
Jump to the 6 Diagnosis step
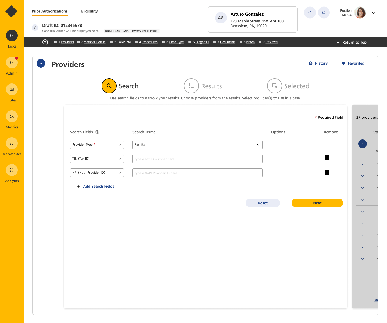202,42
